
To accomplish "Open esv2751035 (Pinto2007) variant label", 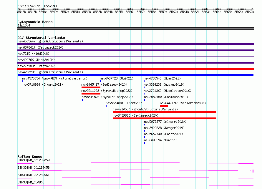I will coord(37,66).
